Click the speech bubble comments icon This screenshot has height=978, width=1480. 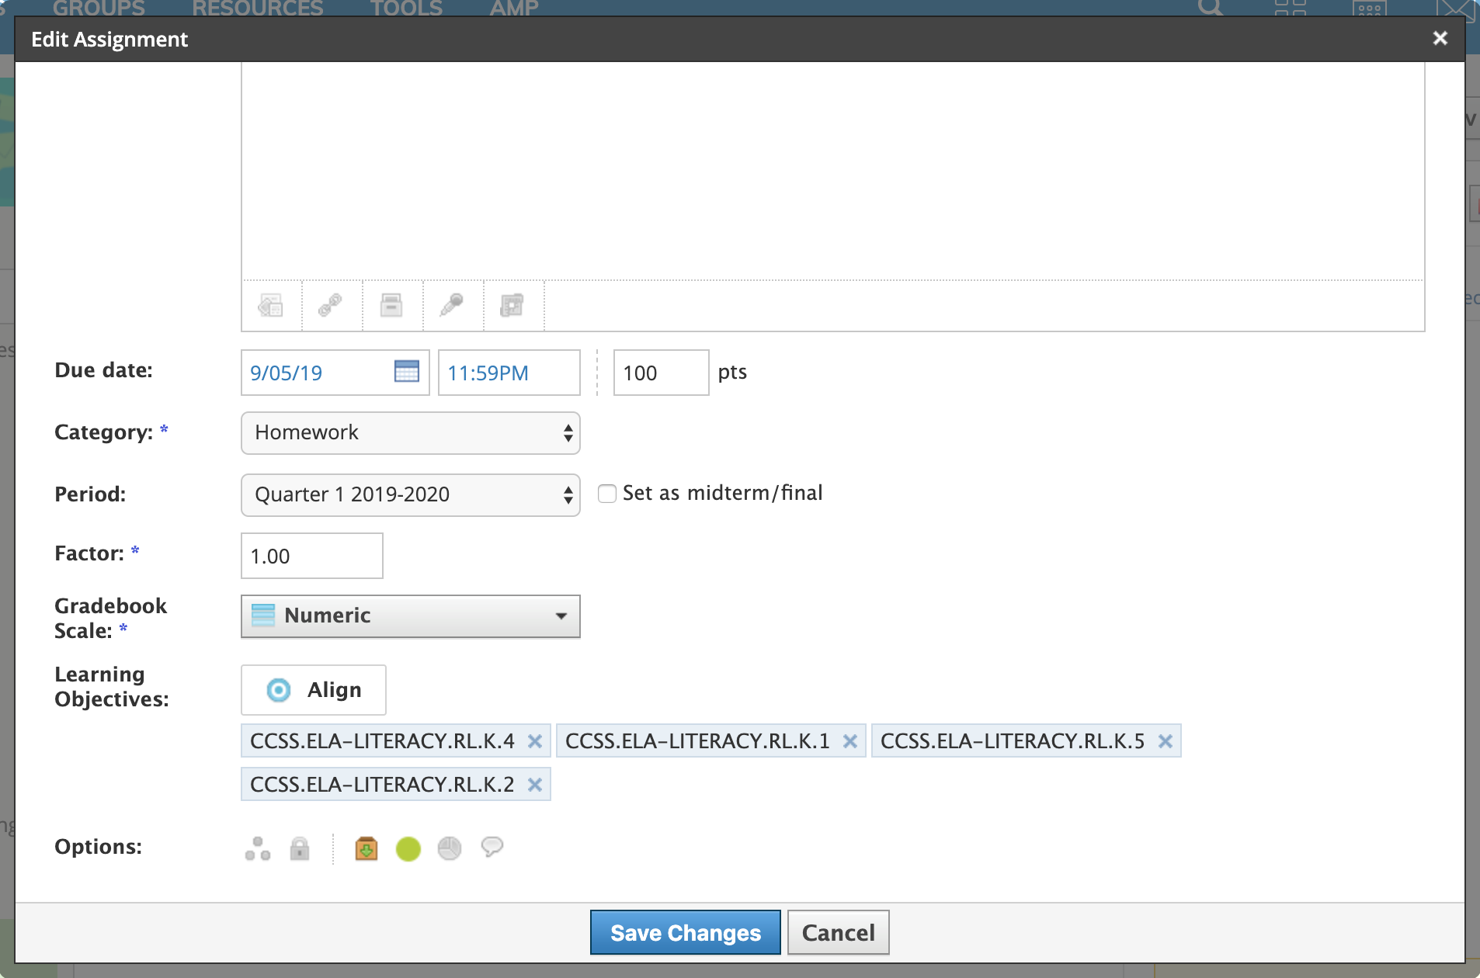pyautogui.click(x=492, y=847)
